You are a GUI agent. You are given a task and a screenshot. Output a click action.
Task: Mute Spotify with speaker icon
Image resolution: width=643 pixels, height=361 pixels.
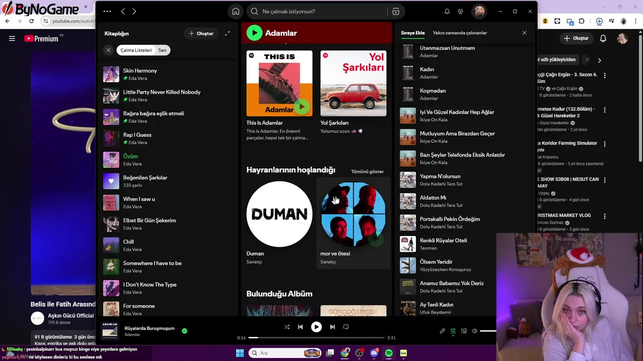click(475, 331)
